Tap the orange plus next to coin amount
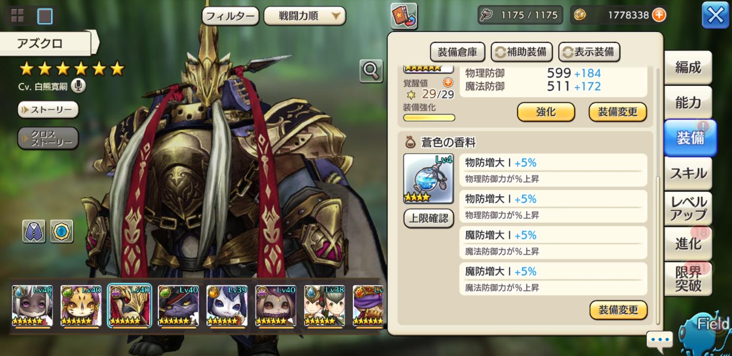Viewport: 732px width, 356px height. 659,15
